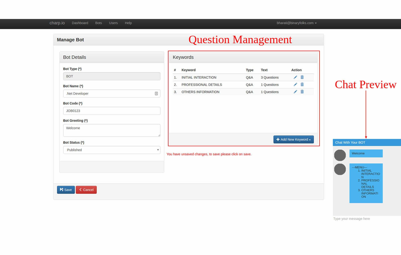Click the disabled Bot Type field
This screenshot has width=401, height=255.
112,76
